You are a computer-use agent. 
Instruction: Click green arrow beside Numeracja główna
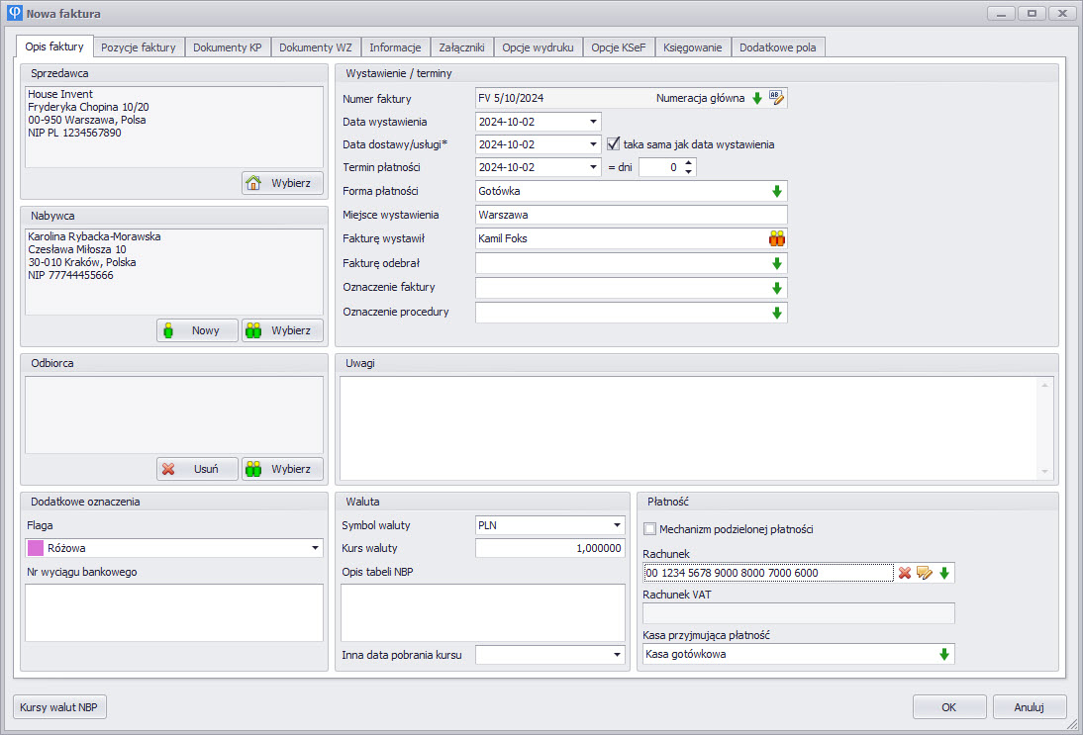[x=757, y=98]
